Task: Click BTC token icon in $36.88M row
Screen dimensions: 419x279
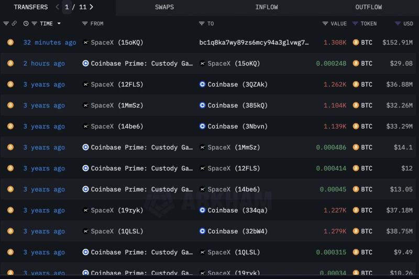Action: click(356, 84)
